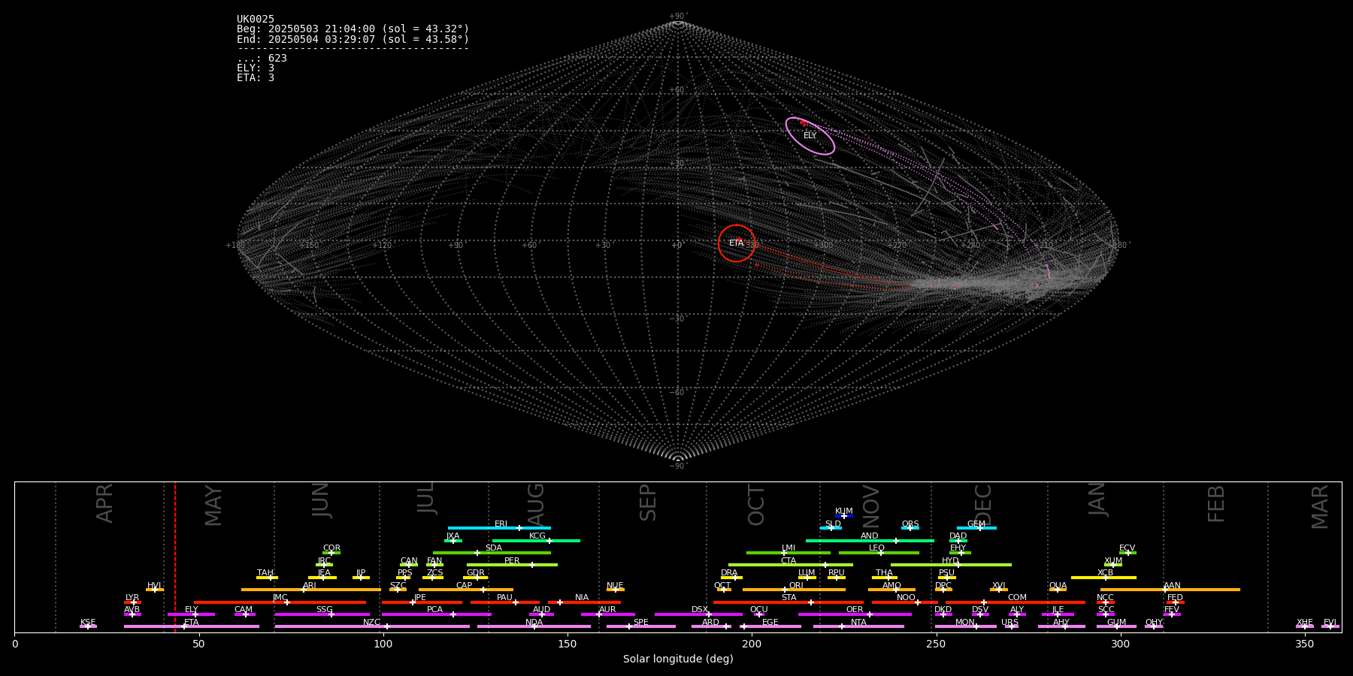The width and height of the screenshot is (1353, 676).
Task: Click the 'Solar longitude (deg)' axis label
Action: [x=678, y=659]
